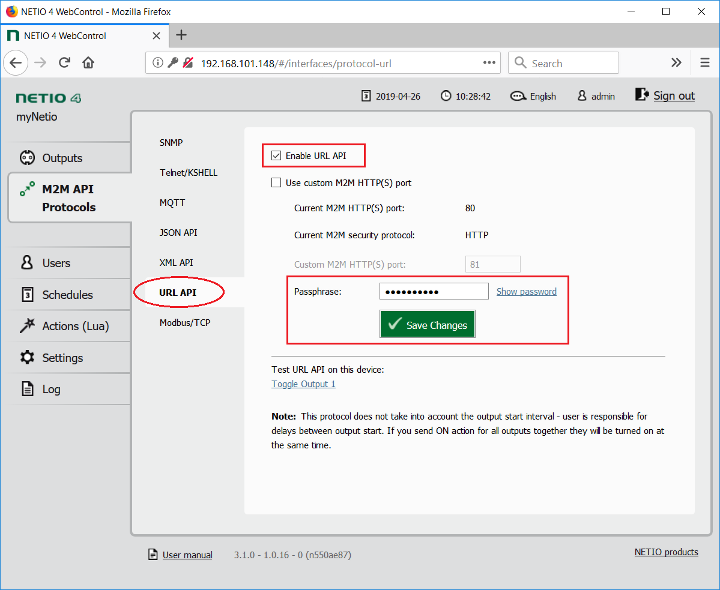The image size is (720, 590).
Task: Click the NETIO 4 logo
Action: click(x=49, y=98)
